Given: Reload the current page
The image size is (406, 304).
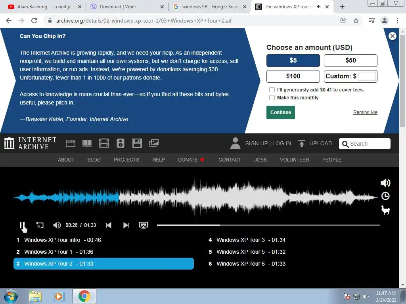Looking at the screenshot, I should tap(34, 21).
